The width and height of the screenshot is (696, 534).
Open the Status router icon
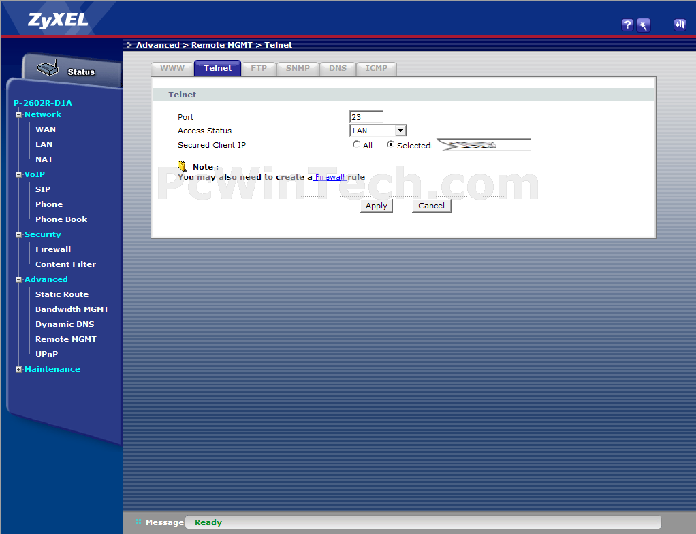[x=48, y=68]
